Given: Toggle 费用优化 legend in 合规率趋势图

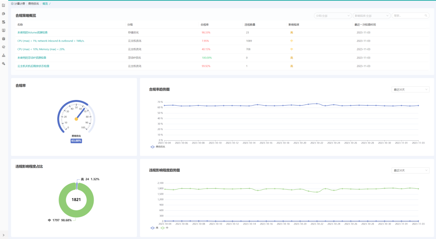Looking at the screenshot, I should point(158,147).
